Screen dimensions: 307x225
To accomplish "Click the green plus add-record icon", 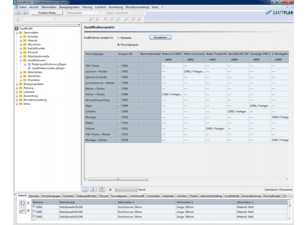I will pyautogui.click(x=126, y=19).
